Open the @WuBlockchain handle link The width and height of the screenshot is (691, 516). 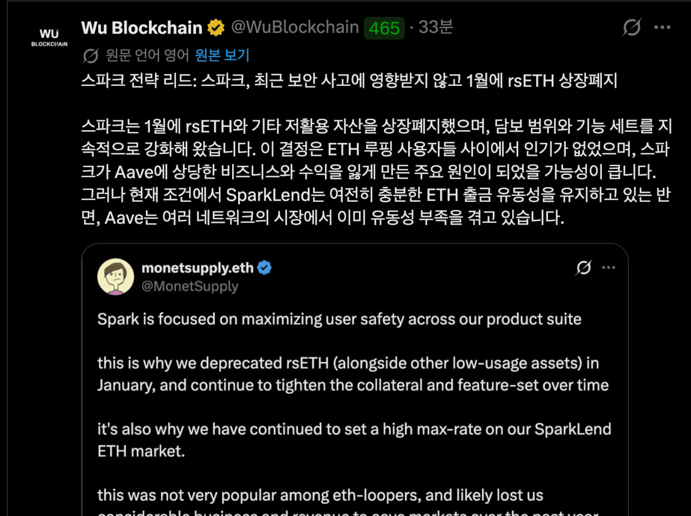pyautogui.click(x=295, y=27)
